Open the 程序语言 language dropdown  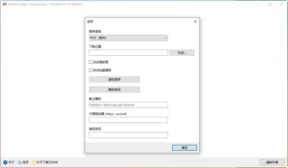128,38
